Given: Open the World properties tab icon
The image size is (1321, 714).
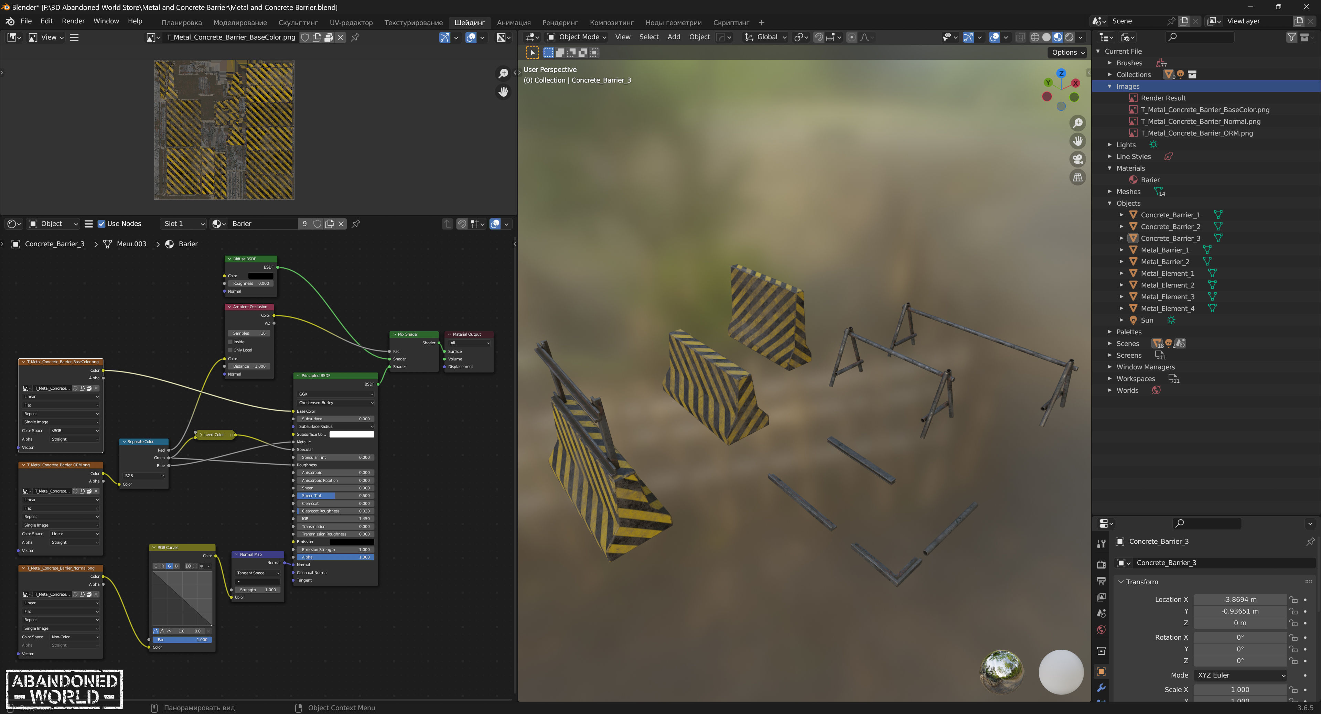Looking at the screenshot, I should pyautogui.click(x=1100, y=629).
